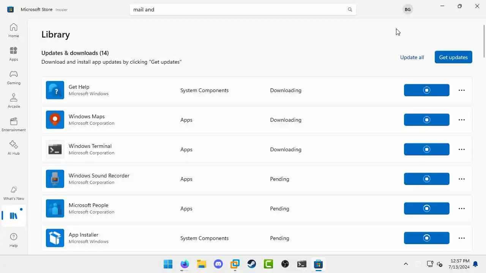This screenshot has width=486, height=273.
Task: Open Arcade section in sidebar
Action: click(14, 101)
